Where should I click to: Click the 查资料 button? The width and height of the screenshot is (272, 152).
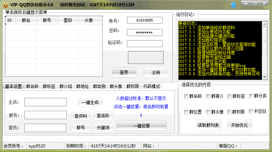click(x=81, y=116)
